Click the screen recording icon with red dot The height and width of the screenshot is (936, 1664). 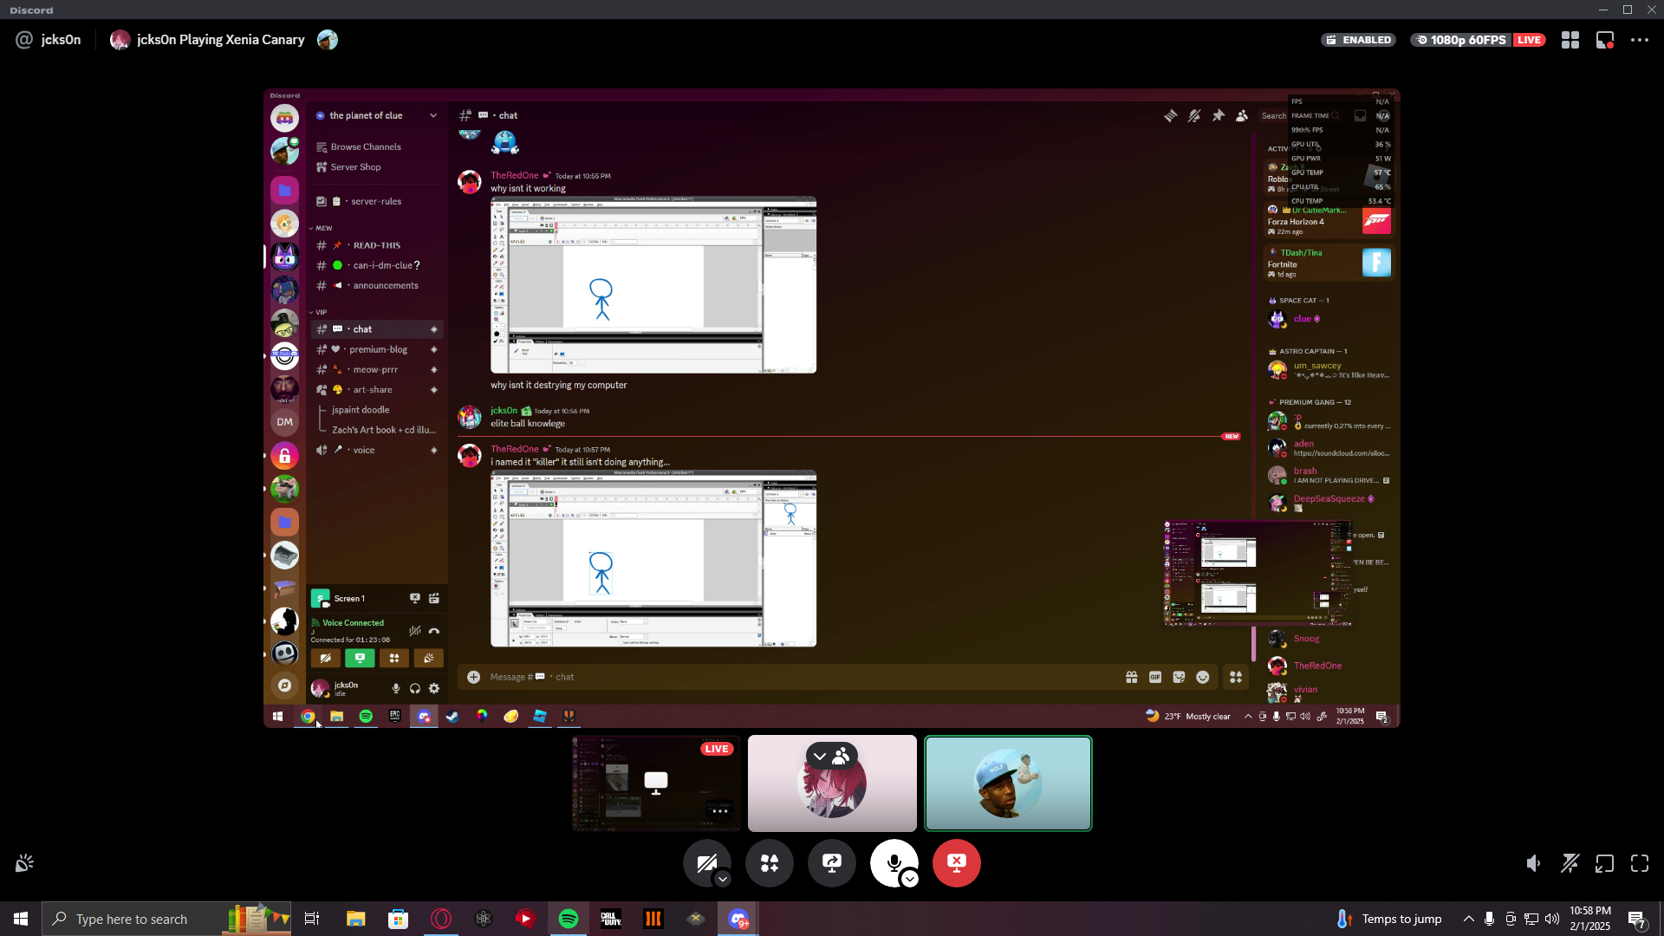(1605, 40)
